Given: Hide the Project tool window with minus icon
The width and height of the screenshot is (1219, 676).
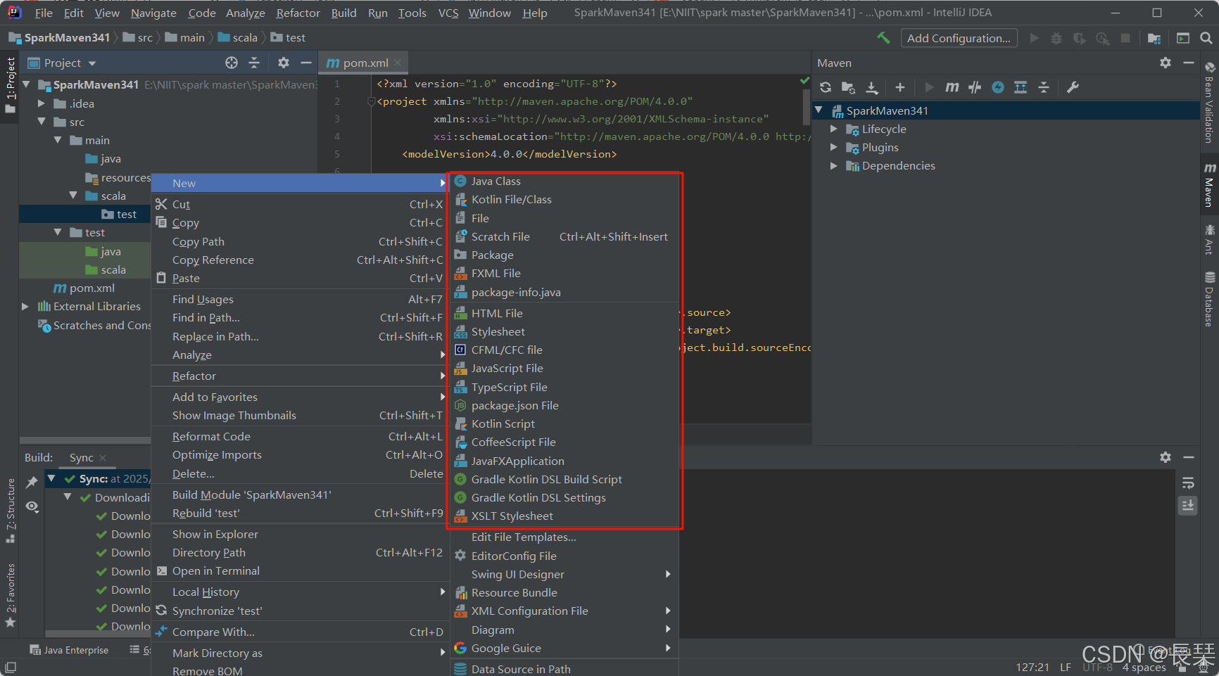Looking at the screenshot, I should [306, 63].
